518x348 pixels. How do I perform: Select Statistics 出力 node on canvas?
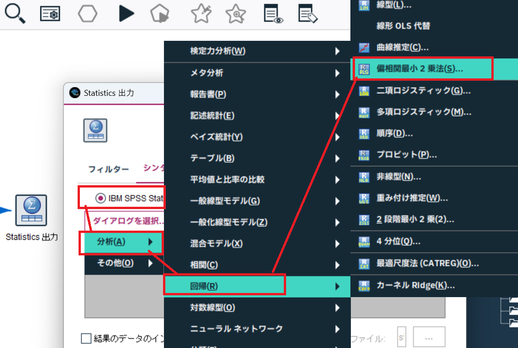point(31,210)
